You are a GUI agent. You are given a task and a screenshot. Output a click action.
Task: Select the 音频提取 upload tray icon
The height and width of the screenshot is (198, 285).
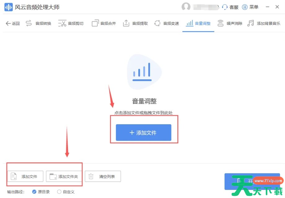(x=126, y=23)
